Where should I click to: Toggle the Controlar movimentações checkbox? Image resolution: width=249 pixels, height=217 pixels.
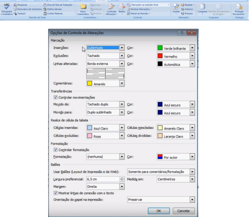tap(55, 97)
